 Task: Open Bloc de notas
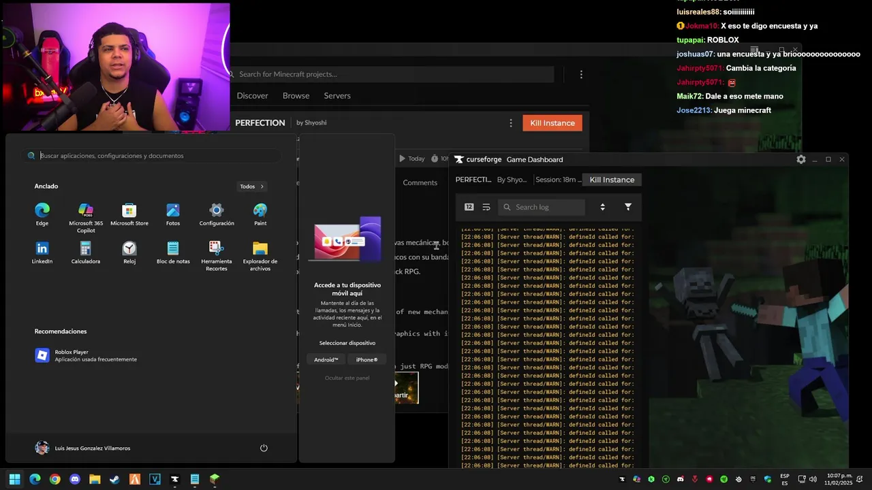[x=173, y=252]
